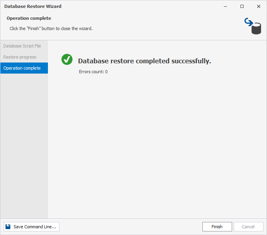Click the Finish instruction text in header

(51, 28)
